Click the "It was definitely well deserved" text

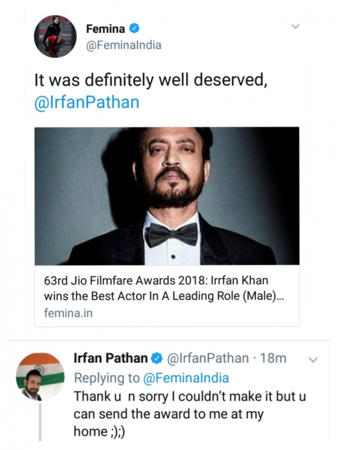[149, 80]
